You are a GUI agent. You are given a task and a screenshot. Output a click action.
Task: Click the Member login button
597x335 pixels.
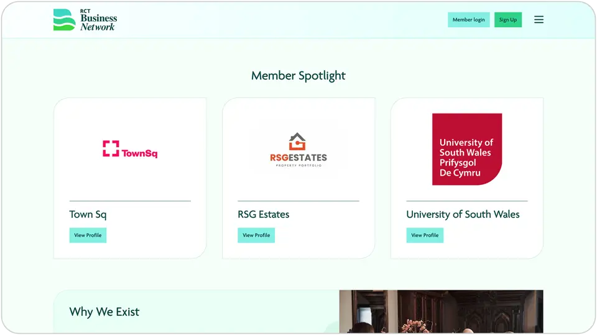(x=468, y=20)
